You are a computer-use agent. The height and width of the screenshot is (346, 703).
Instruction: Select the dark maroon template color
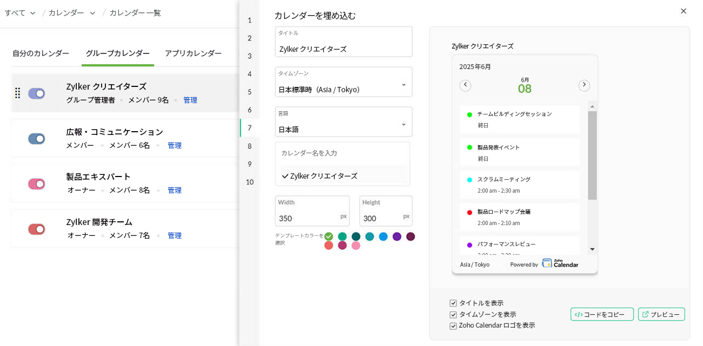pos(410,236)
